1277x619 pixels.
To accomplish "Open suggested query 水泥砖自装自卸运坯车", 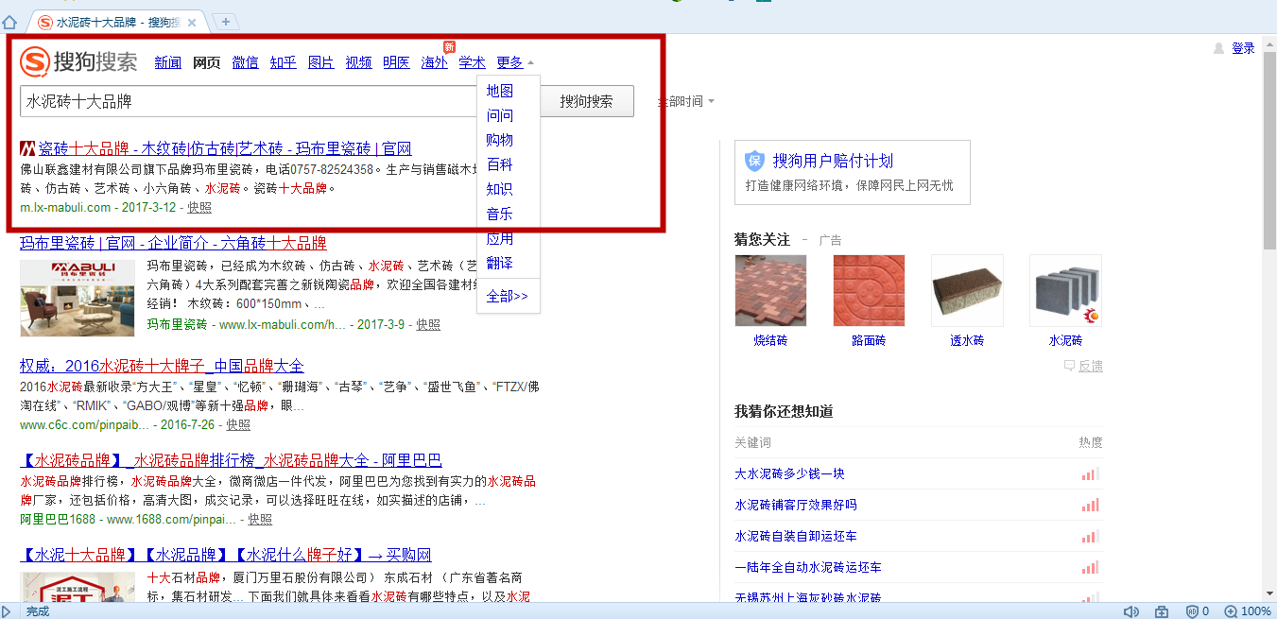I will (x=796, y=536).
